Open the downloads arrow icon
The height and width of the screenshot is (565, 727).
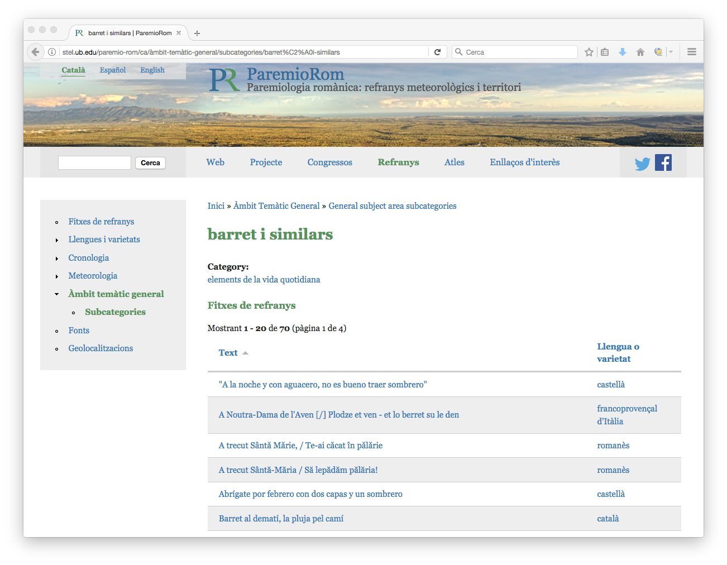622,52
